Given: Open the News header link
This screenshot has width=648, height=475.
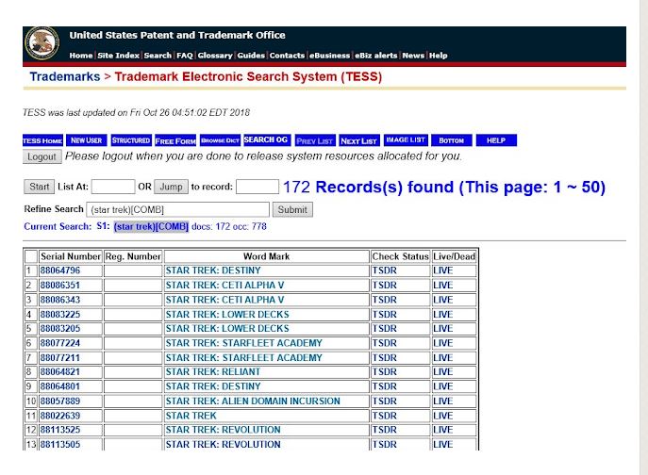Looking at the screenshot, I should 413,56.
